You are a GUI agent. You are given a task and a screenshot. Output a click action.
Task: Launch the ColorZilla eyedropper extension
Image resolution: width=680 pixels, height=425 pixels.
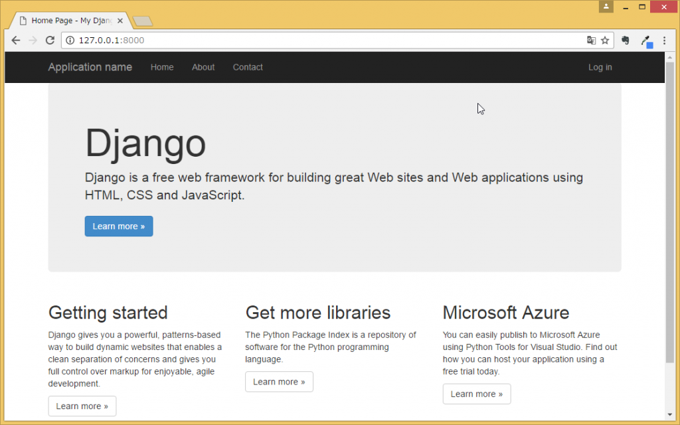point(646,41)
